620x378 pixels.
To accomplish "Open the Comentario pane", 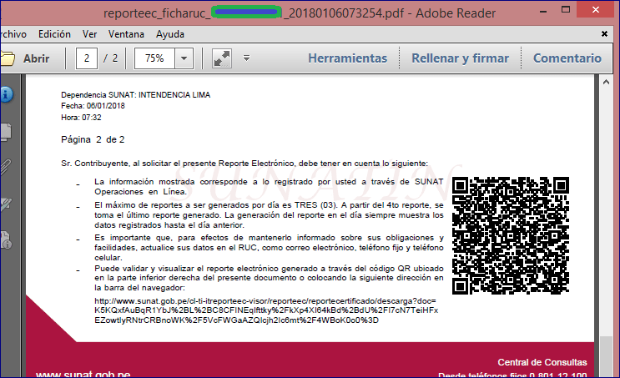I will point(567,58).
